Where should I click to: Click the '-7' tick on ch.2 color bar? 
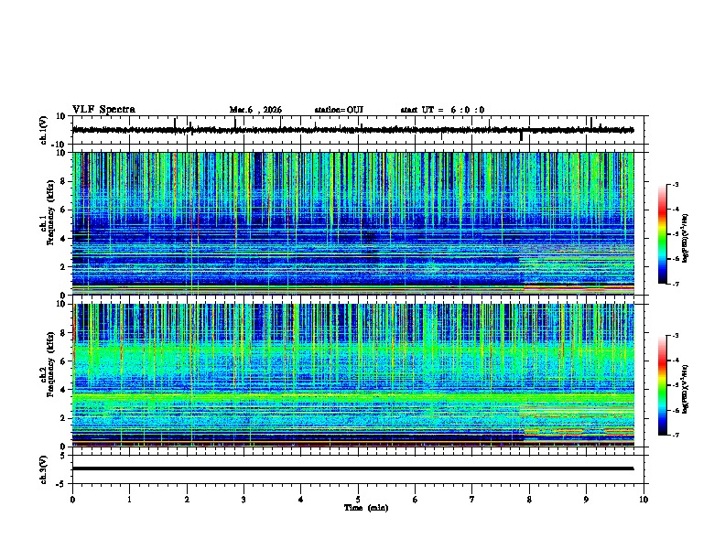(x=676, y=435)
